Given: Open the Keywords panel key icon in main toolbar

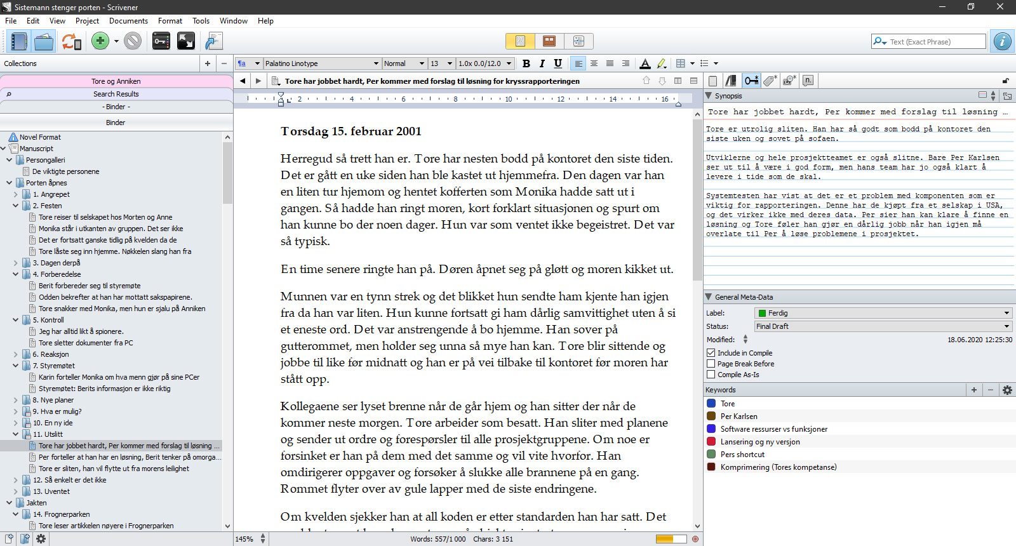Looking at the screenshot, I should 161,42.
